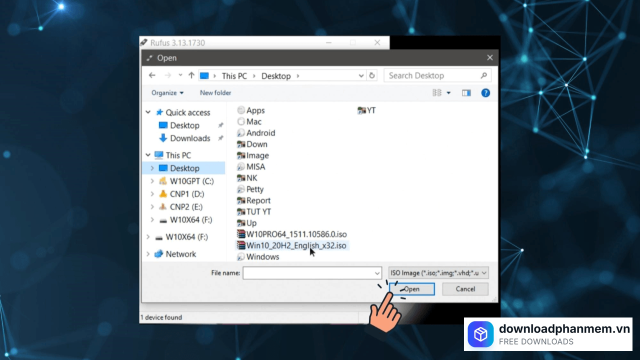Expand the W10GPT (C:) drive node
This screenshot has width=640, height=360.
coord(152,181)
